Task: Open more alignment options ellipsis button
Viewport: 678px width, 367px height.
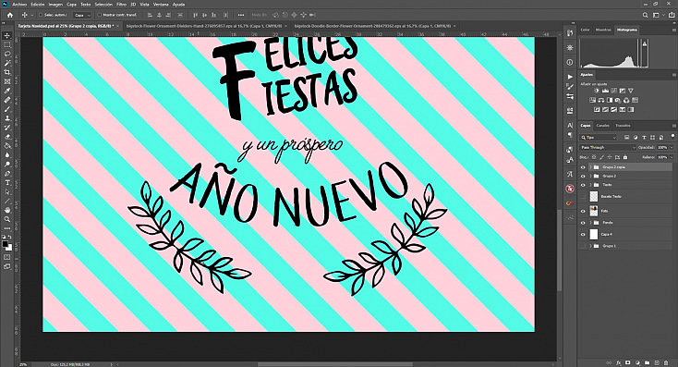Action: (241, 15)
